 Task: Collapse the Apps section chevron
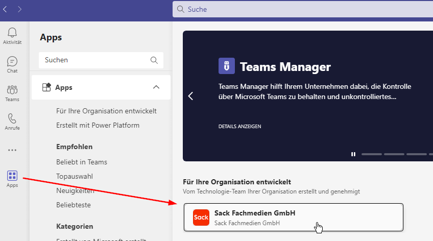click(156, 87)
